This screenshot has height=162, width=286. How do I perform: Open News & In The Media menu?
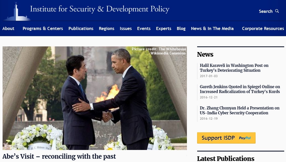coord(212,28)
